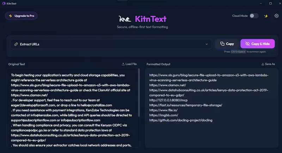Click the Copy button

227,44
